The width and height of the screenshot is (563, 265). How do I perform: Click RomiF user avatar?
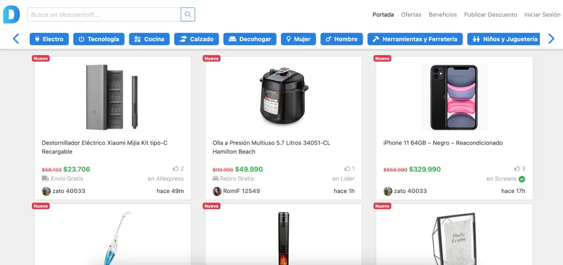217,191
